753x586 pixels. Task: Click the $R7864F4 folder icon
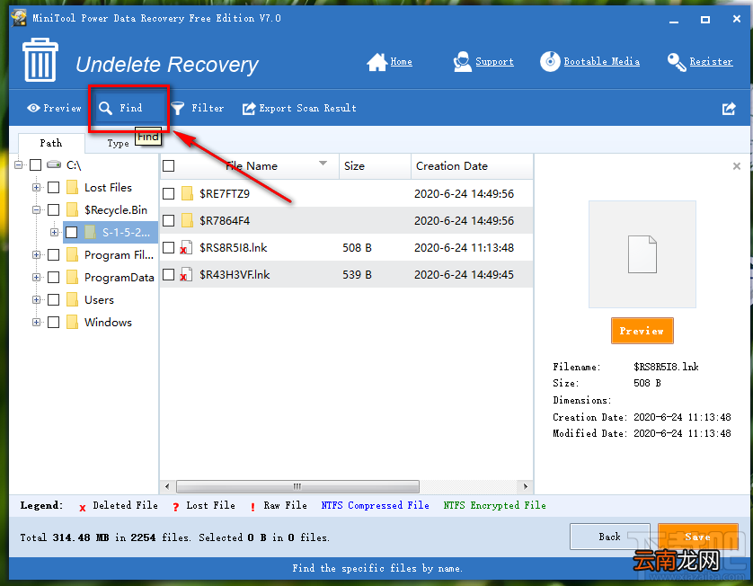pyautogui.click(x=187, y=220)
